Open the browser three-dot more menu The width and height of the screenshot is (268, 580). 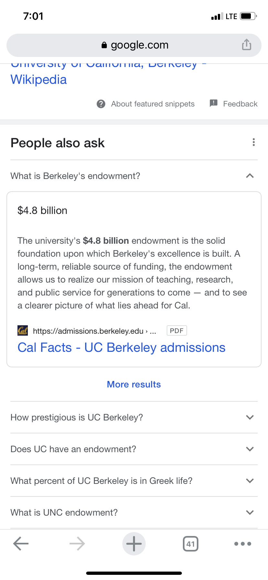click(x=243, y=544)
